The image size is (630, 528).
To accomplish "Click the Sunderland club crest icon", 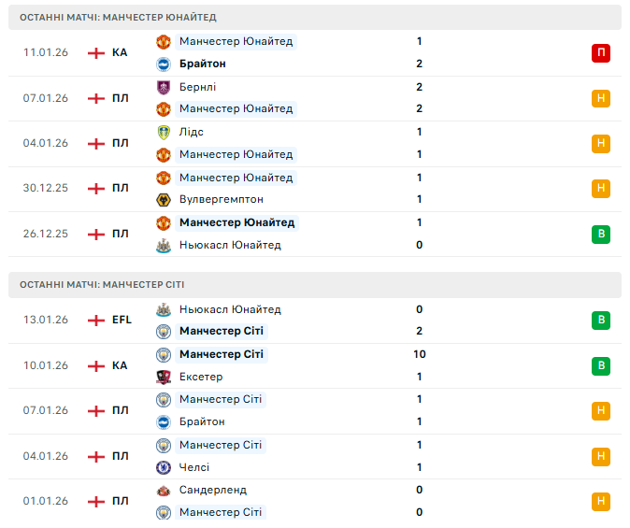I will (x=163, y=490).
